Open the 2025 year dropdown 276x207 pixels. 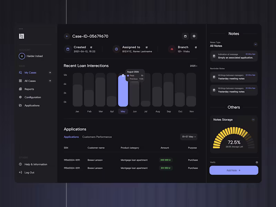point(193,66)
